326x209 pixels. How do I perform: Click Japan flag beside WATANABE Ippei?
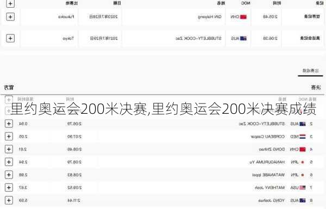[303, 175]
